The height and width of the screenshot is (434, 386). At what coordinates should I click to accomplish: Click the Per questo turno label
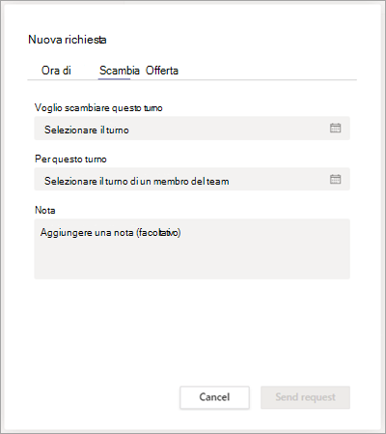[70, 159]
